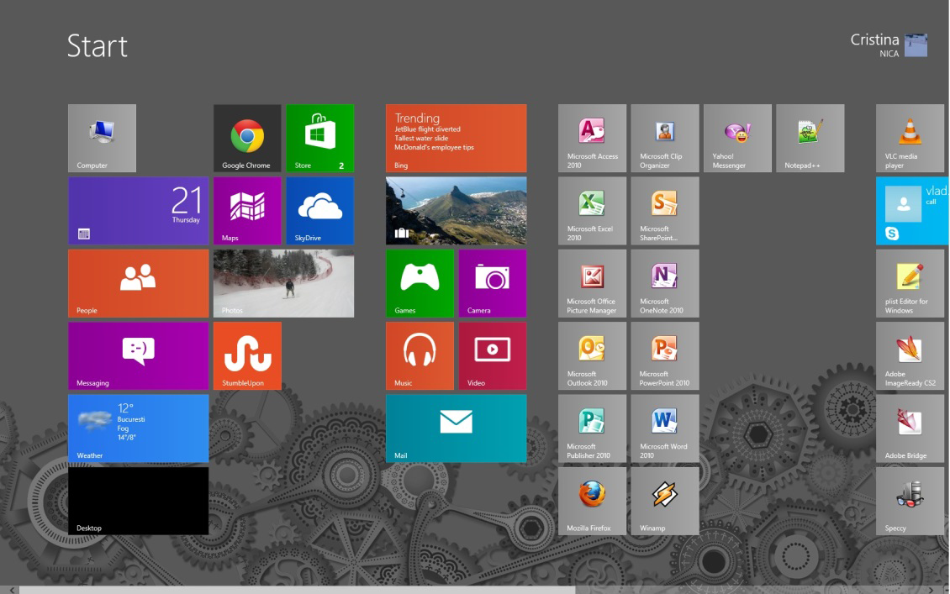Open the Music tile

pos(420,356)
